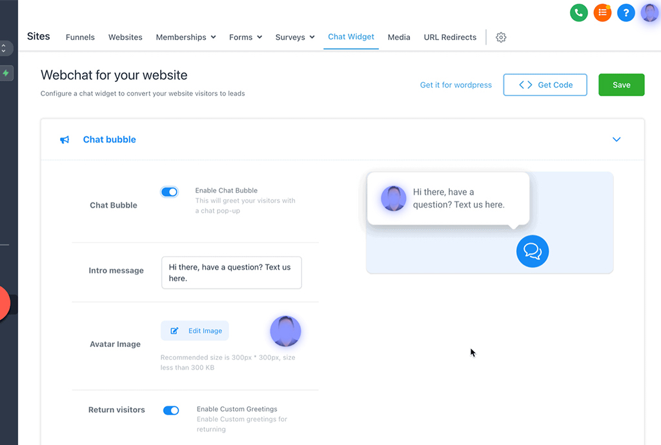This screenshot has width=661, height=445.
Task: Click the round blue chat widget icon
Action: point(533,251)
